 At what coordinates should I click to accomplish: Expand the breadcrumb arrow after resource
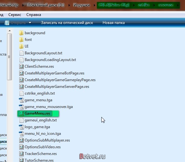coord(178,5)
